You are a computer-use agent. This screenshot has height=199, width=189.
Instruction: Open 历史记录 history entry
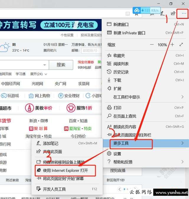[145, 72]
